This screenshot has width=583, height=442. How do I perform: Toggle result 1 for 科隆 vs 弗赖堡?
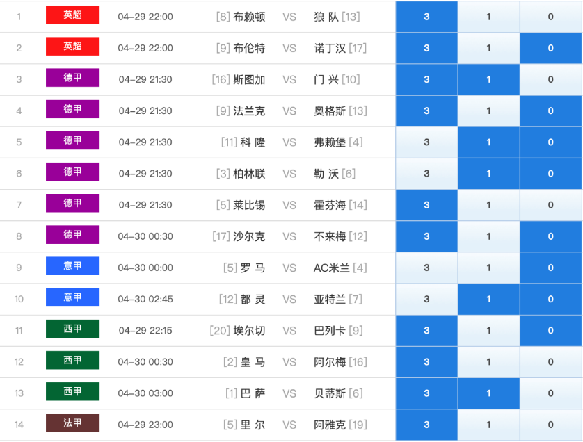pos(488,142)
